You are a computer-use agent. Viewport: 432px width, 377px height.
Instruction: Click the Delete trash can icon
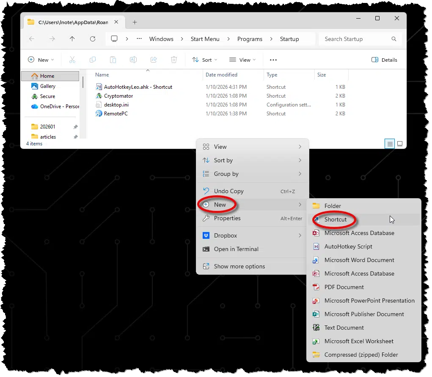[174, 60]
